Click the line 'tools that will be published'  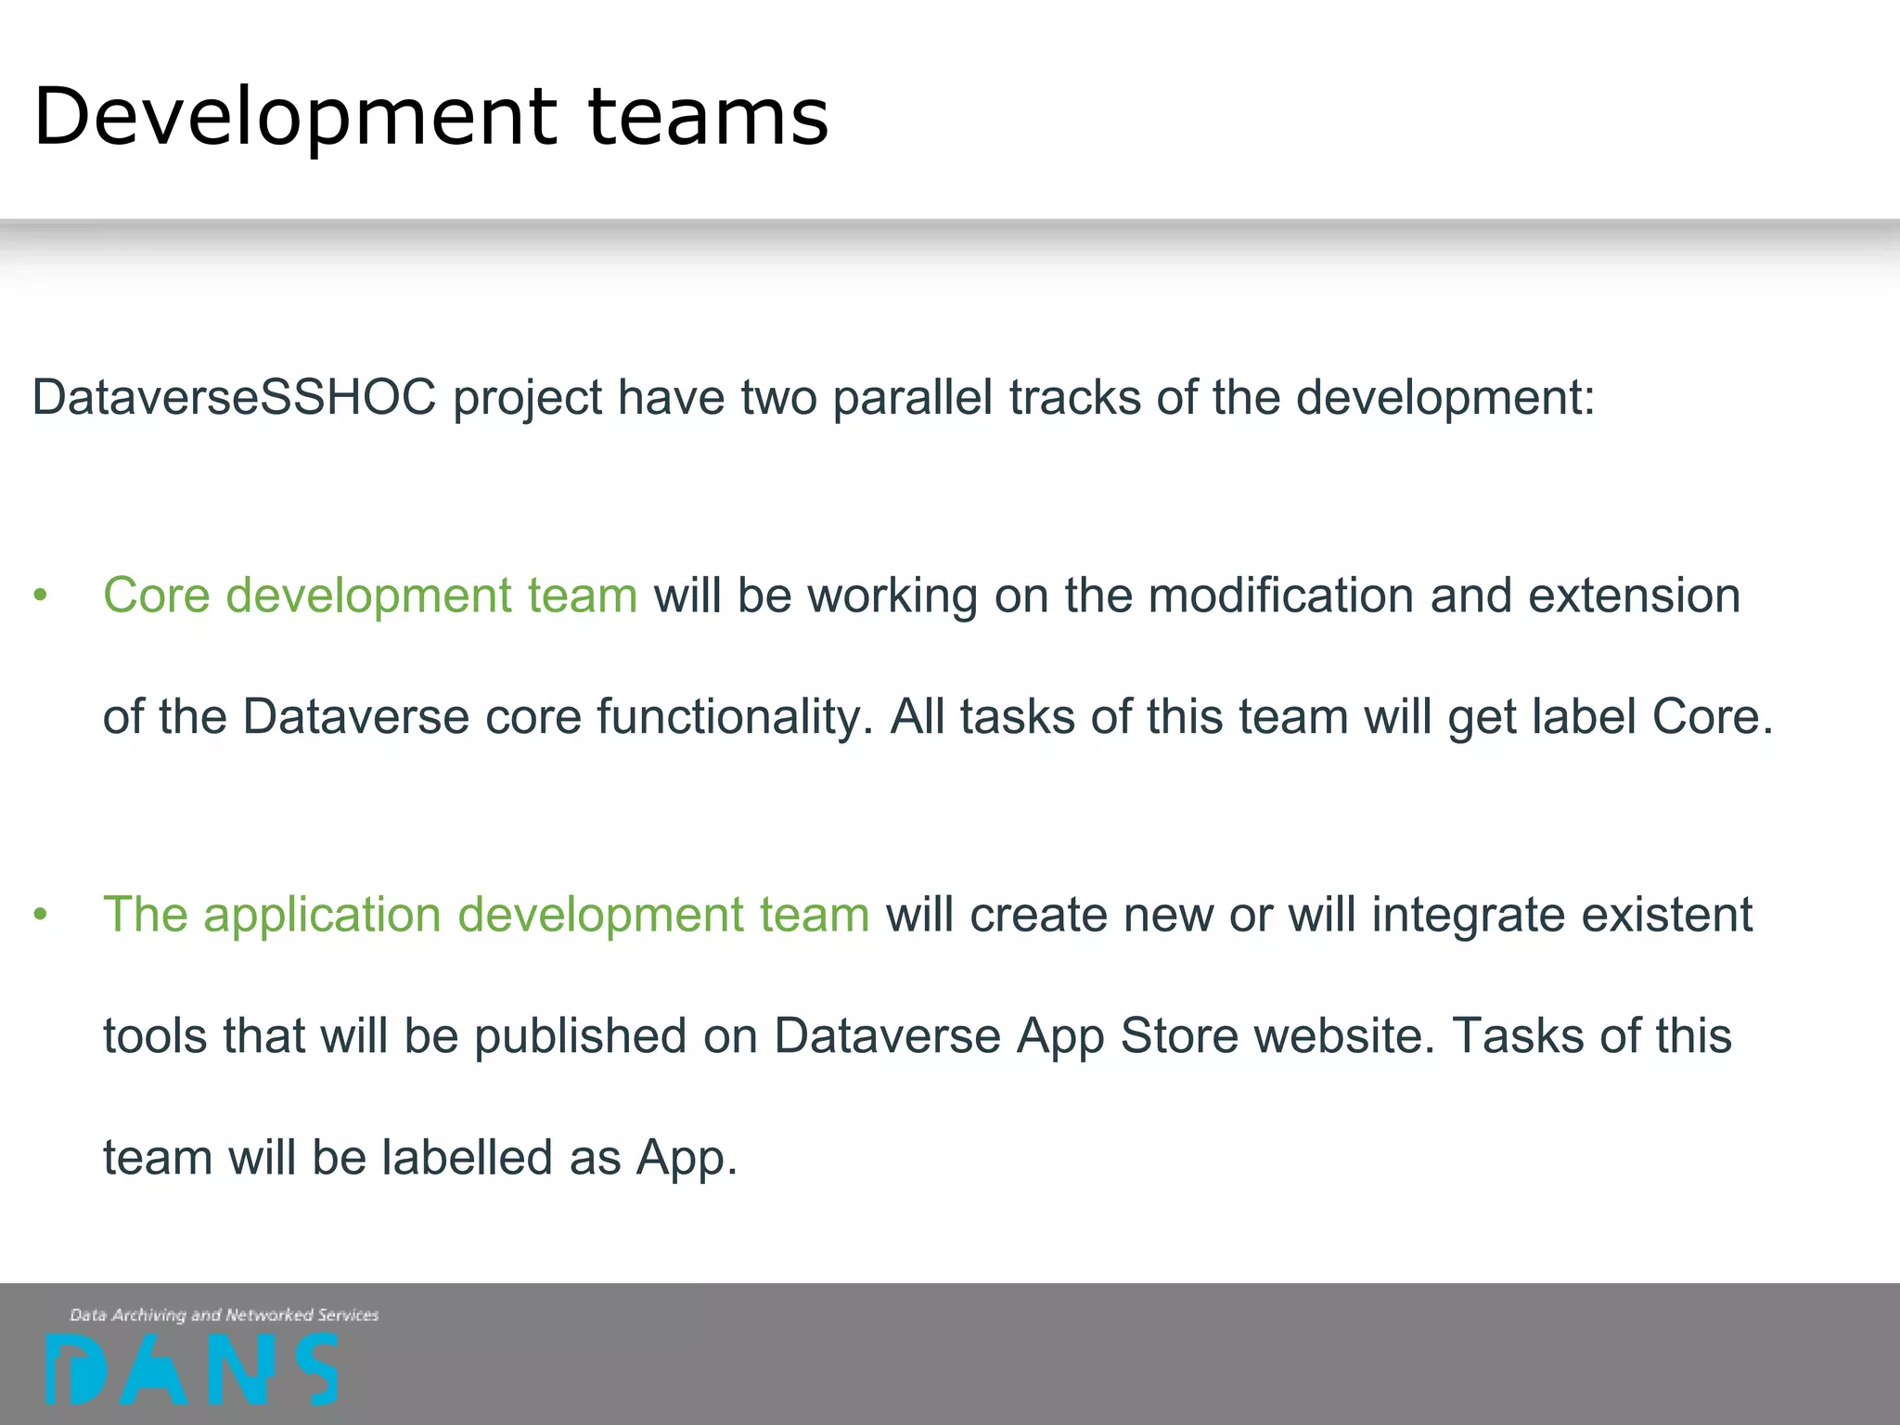(918, 1036)
